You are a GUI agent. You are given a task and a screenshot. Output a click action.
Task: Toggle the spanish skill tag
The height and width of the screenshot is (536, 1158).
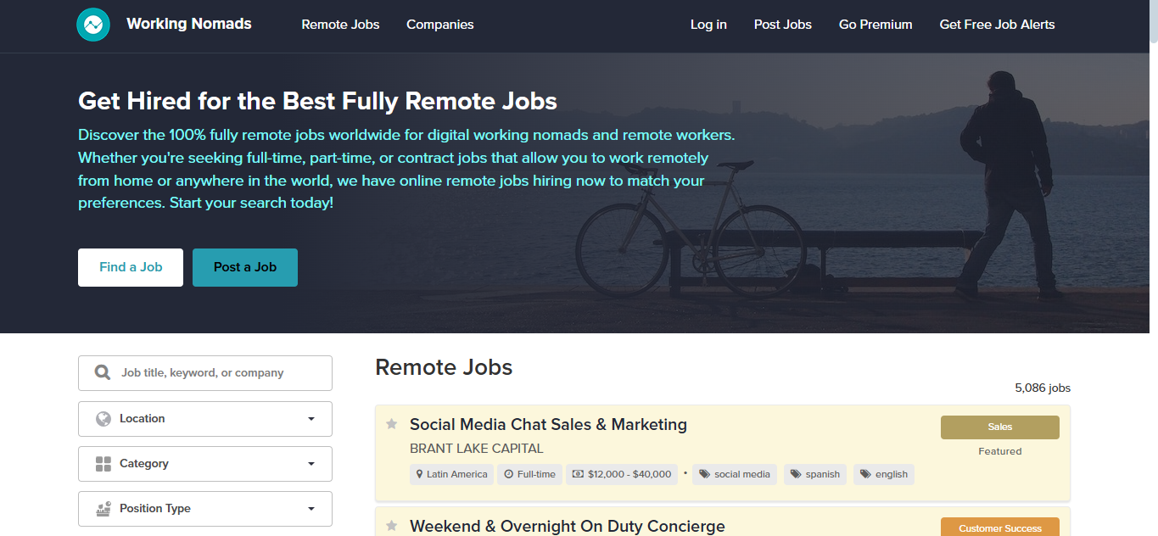coord(814,474)
